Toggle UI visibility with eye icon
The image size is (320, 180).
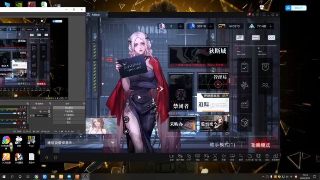(126, 132)
